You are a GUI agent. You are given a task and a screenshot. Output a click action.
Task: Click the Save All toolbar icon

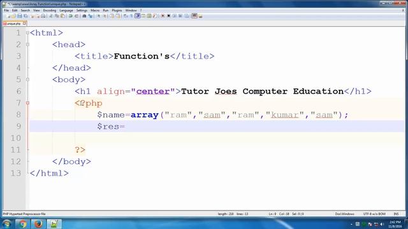coord(25,16)
